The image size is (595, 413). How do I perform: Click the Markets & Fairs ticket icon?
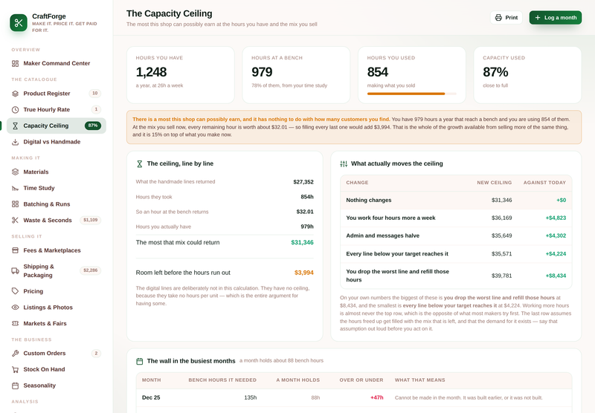[15, 323]
